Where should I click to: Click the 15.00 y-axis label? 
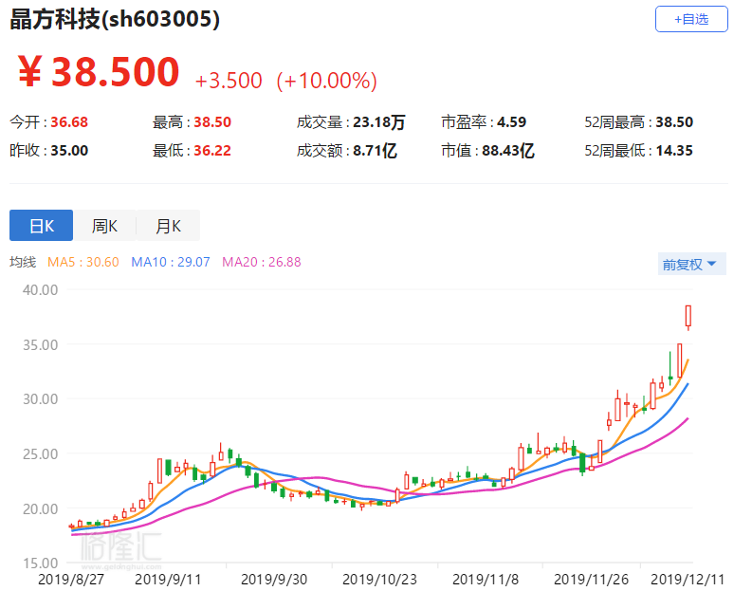[x=40, y=563]
